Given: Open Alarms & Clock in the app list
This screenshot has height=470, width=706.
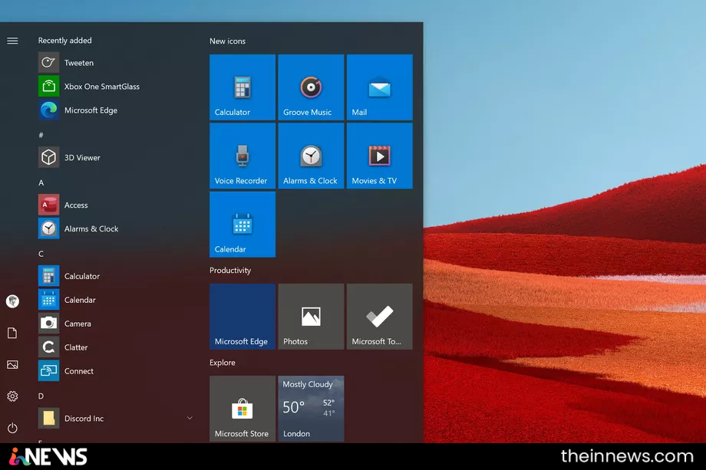Looking at the screenshot, I should pyautogui.click(x=78, y=228).
